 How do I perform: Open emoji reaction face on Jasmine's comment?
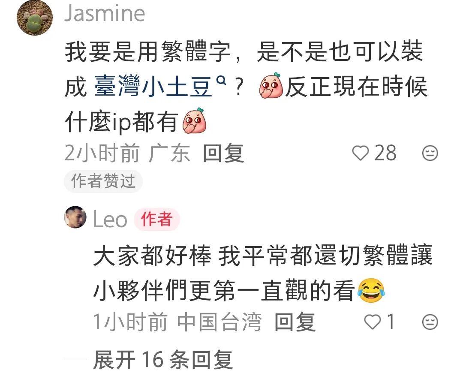pos(430,153)
